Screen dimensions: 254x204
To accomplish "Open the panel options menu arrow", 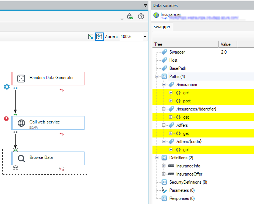I will (x=145, y=6).
